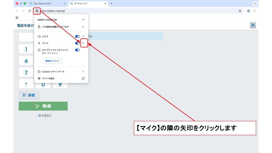This screenshot has width=272, height=153.
Task: Open サイトの設定 external link icon
Action: point(83,78)
